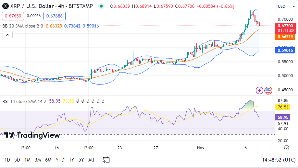298x168 pixels.
Task: Switch to the YTD range
Action: point(60,160)
